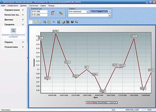Click the 0,105 data point label
Viewport: 156px width, 112px height.
pos(116,65)
